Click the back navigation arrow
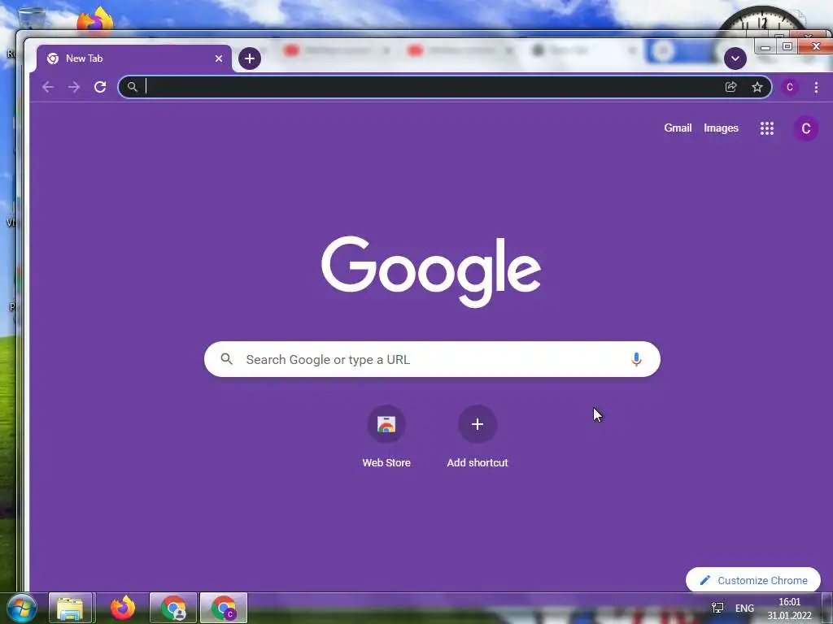 pos(48,87)
